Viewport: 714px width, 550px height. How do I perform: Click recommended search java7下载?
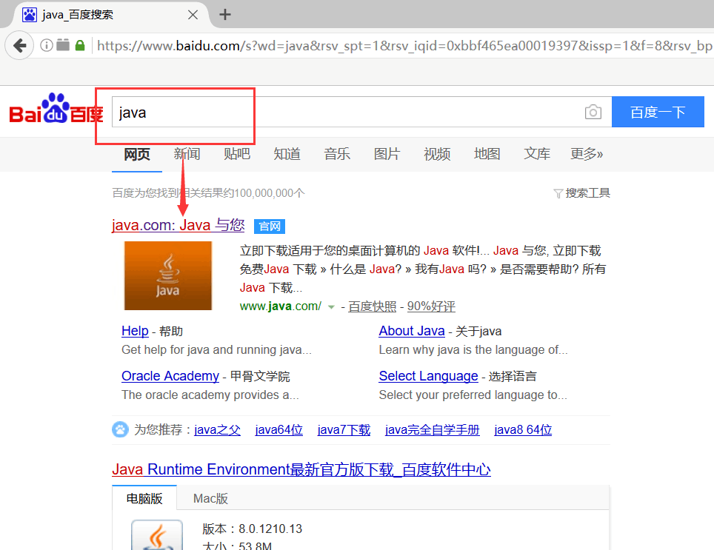coord(344,430)
